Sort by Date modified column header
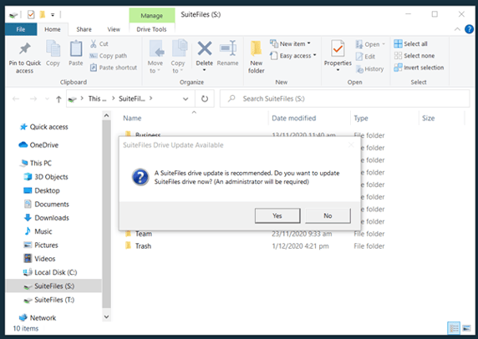 pos(294,119)
